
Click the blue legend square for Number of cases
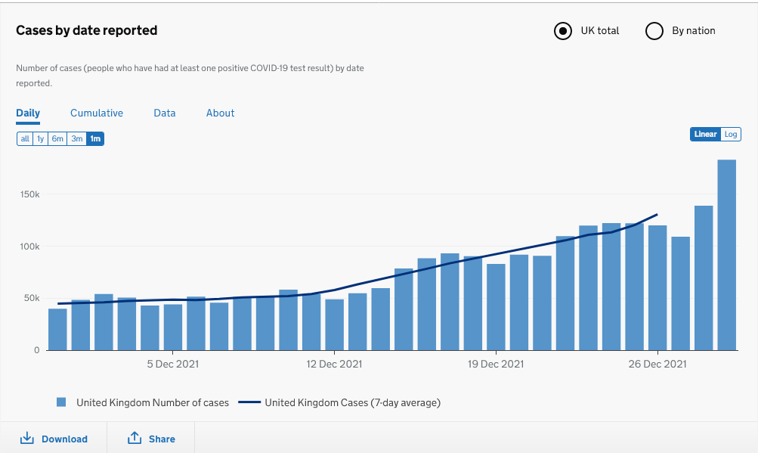click(61, 402)
